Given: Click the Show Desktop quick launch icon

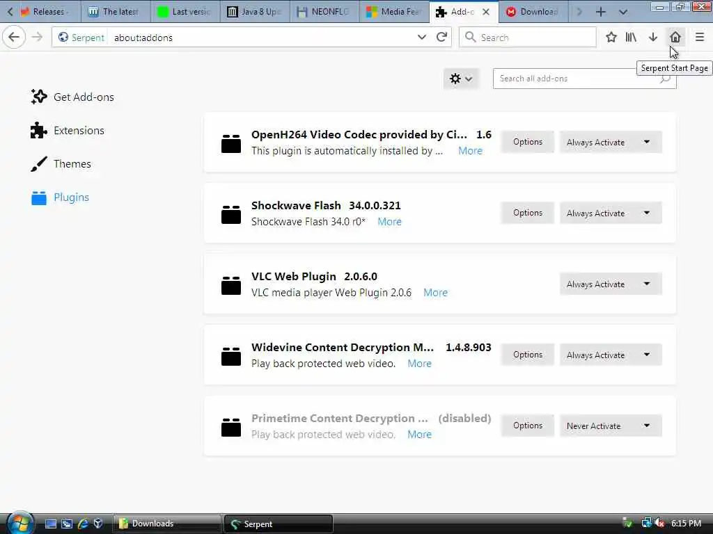Looking at the screenshot, I should click(50, 524).
